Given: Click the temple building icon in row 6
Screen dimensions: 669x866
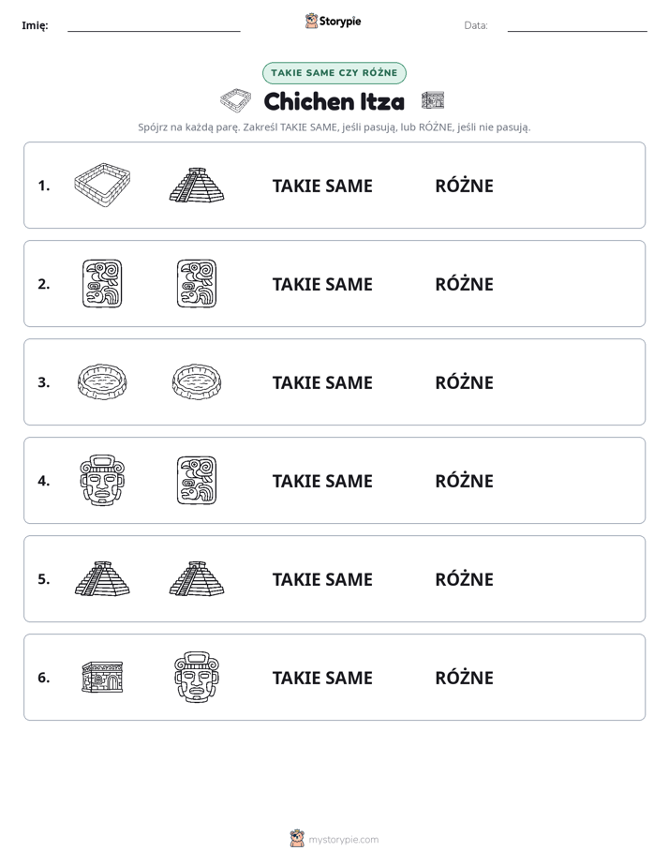Looking at the screenshot, I should [102, 677].
